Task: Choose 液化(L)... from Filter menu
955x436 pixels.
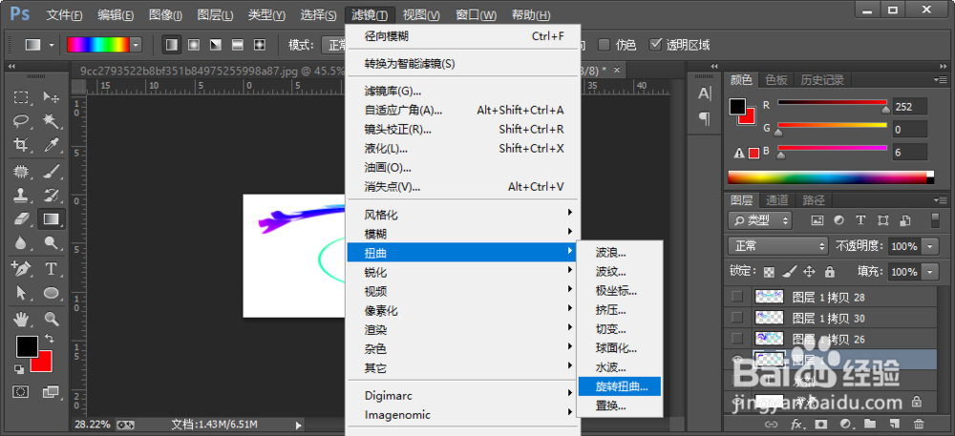Action: (x=463, y=149)
